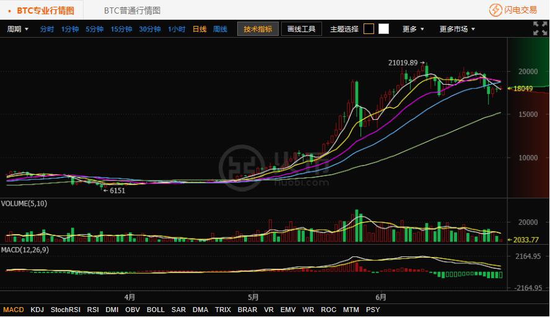Select the white theme swatch

[384, 29]
